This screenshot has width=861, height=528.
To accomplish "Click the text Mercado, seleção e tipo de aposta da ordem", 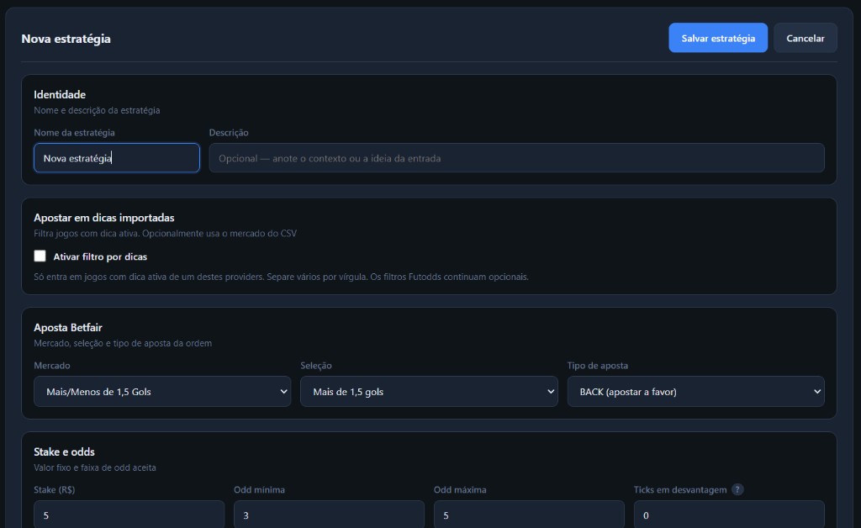I will coord(123,343).
